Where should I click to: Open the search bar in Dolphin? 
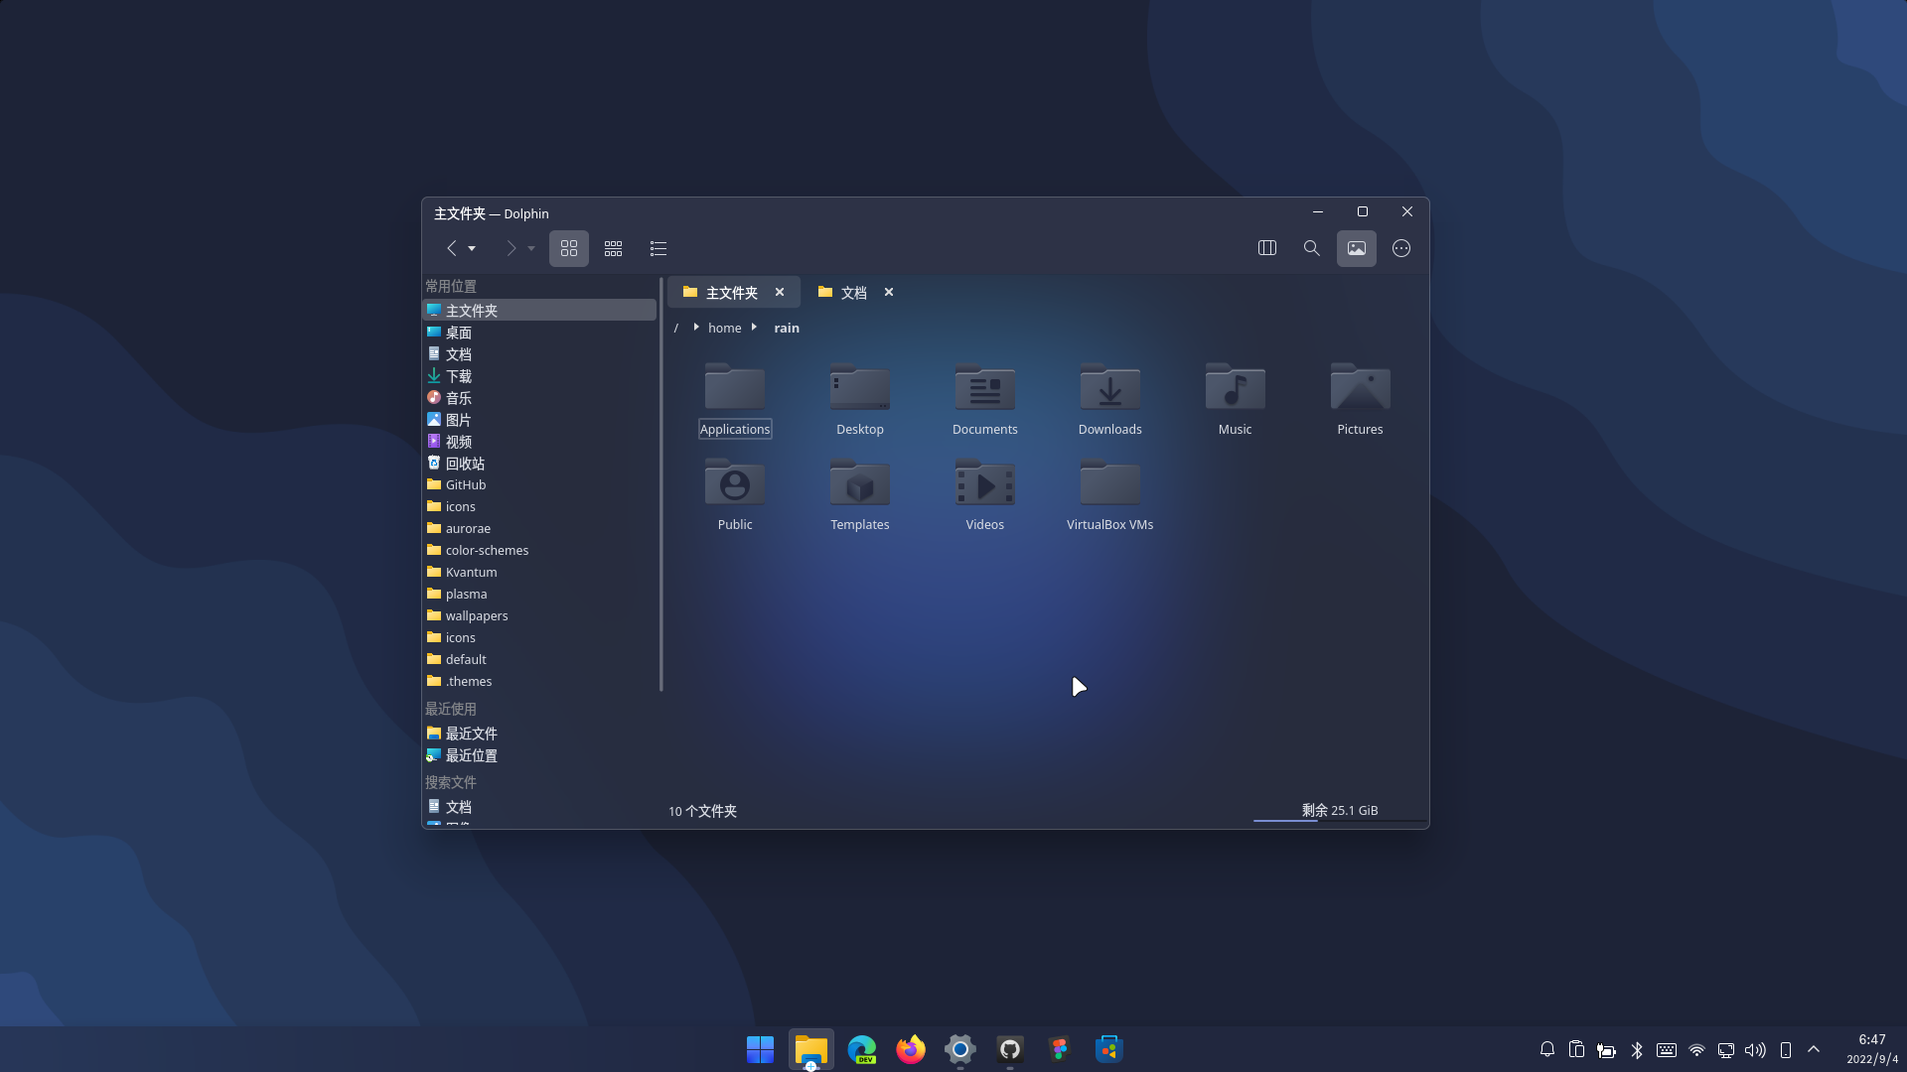tap(1311, 248)
